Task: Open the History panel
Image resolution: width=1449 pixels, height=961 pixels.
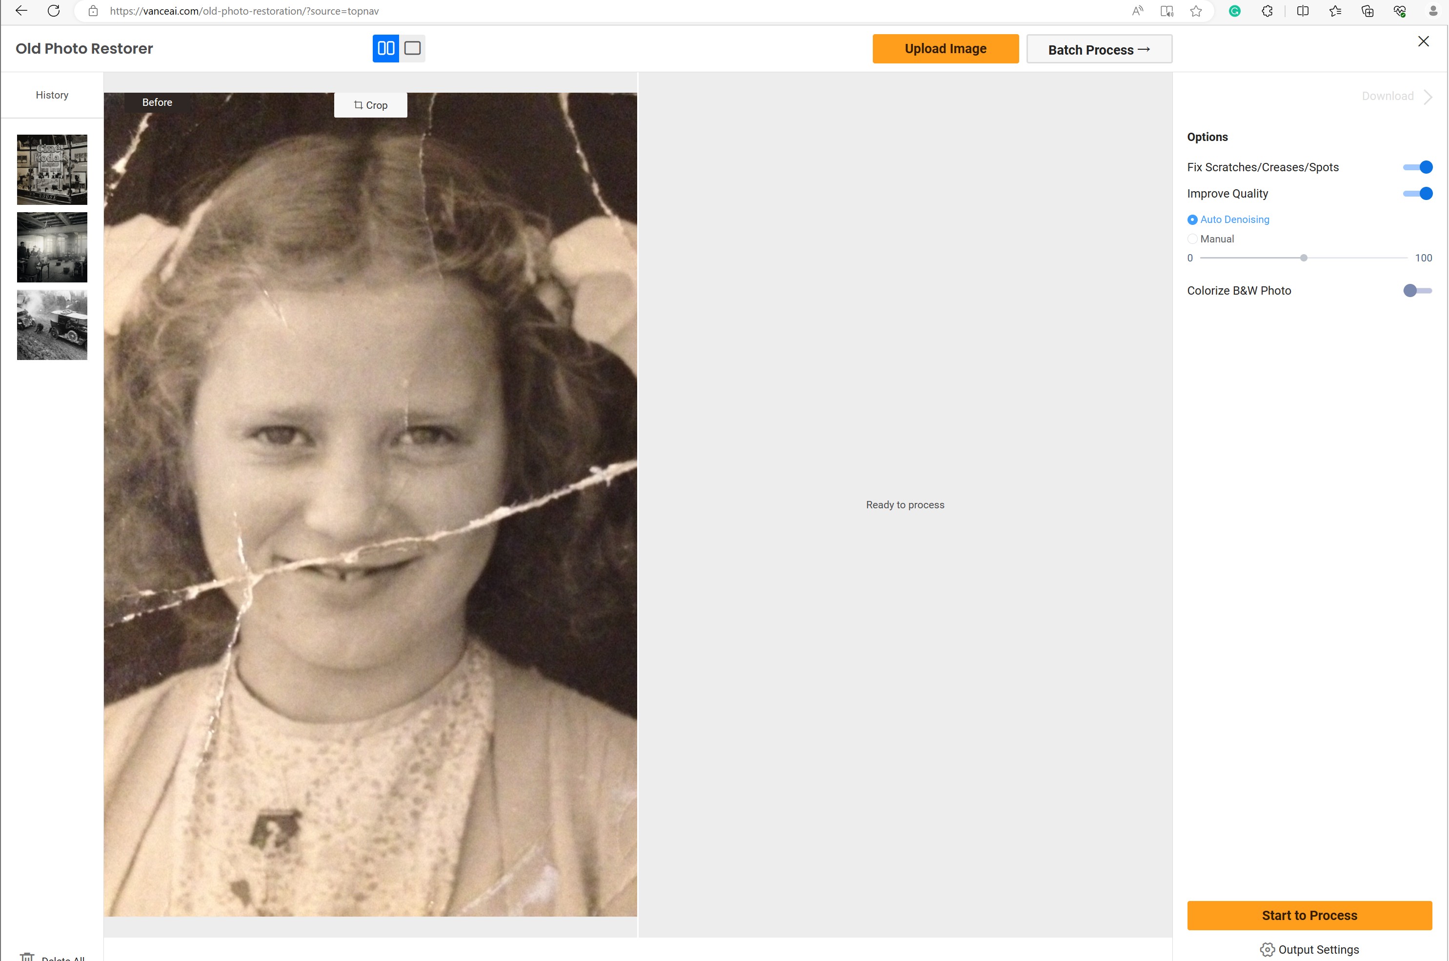Action: point(52,94)
